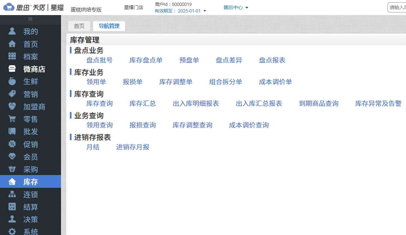
Task: Click the 连锁 (chain store) sidebar icon
Action: point(12,194)
